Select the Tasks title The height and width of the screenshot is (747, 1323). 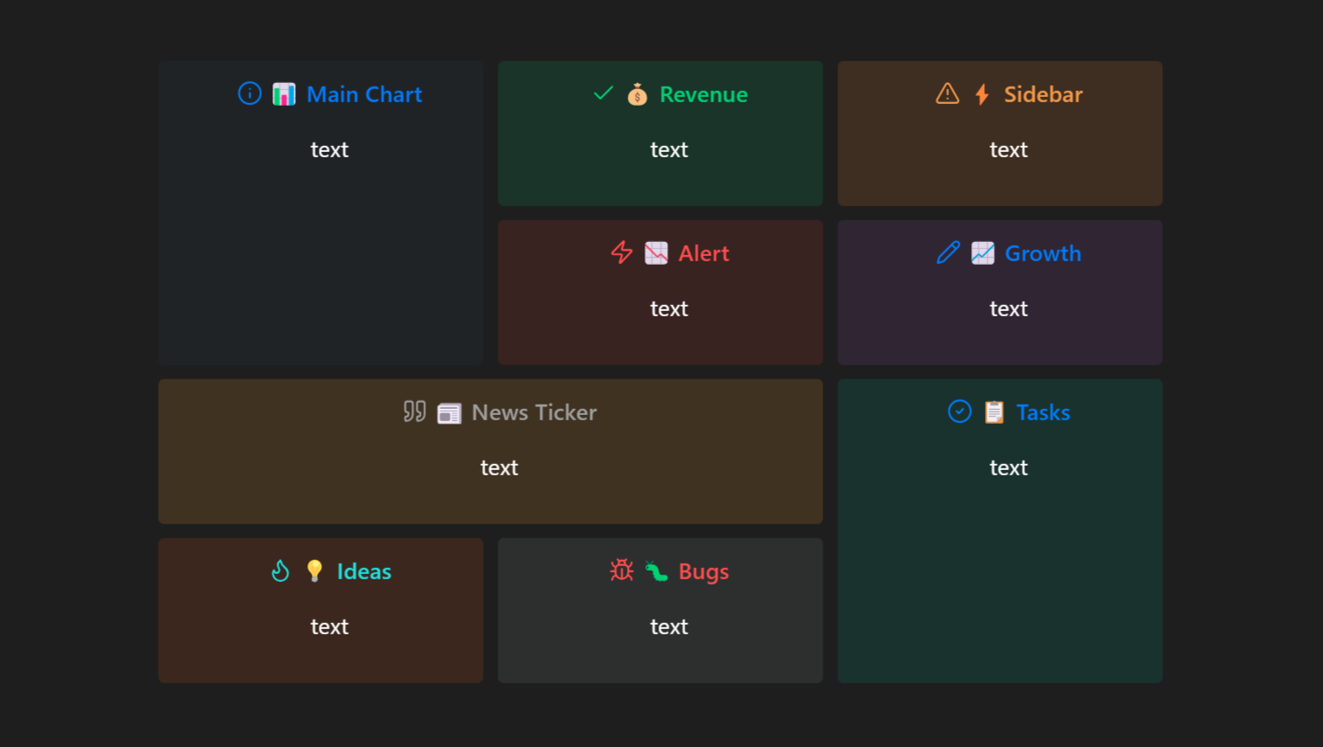click(x=1044, y=412)
